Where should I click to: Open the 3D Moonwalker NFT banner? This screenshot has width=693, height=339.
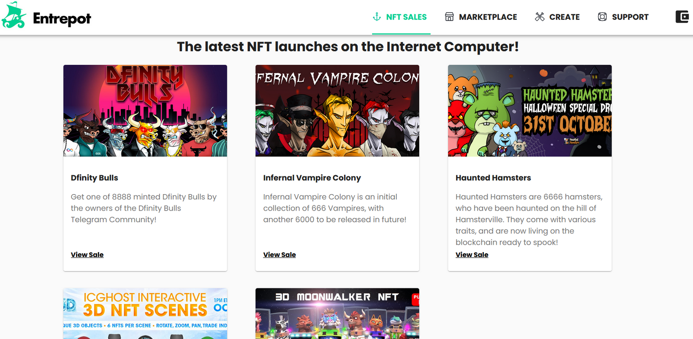(x=337, y=313)
